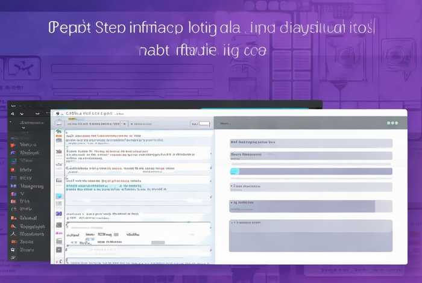The height and width of the screenshot is (283, 422).
Task: Expand the first collapsed section below the cyan switch
Action: coord(311,187)
